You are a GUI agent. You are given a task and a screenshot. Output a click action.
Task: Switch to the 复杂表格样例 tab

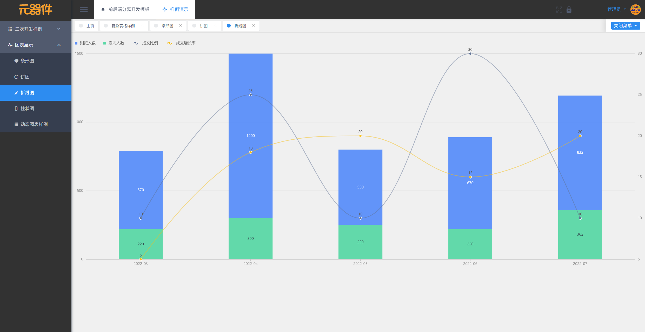point(123,26)
